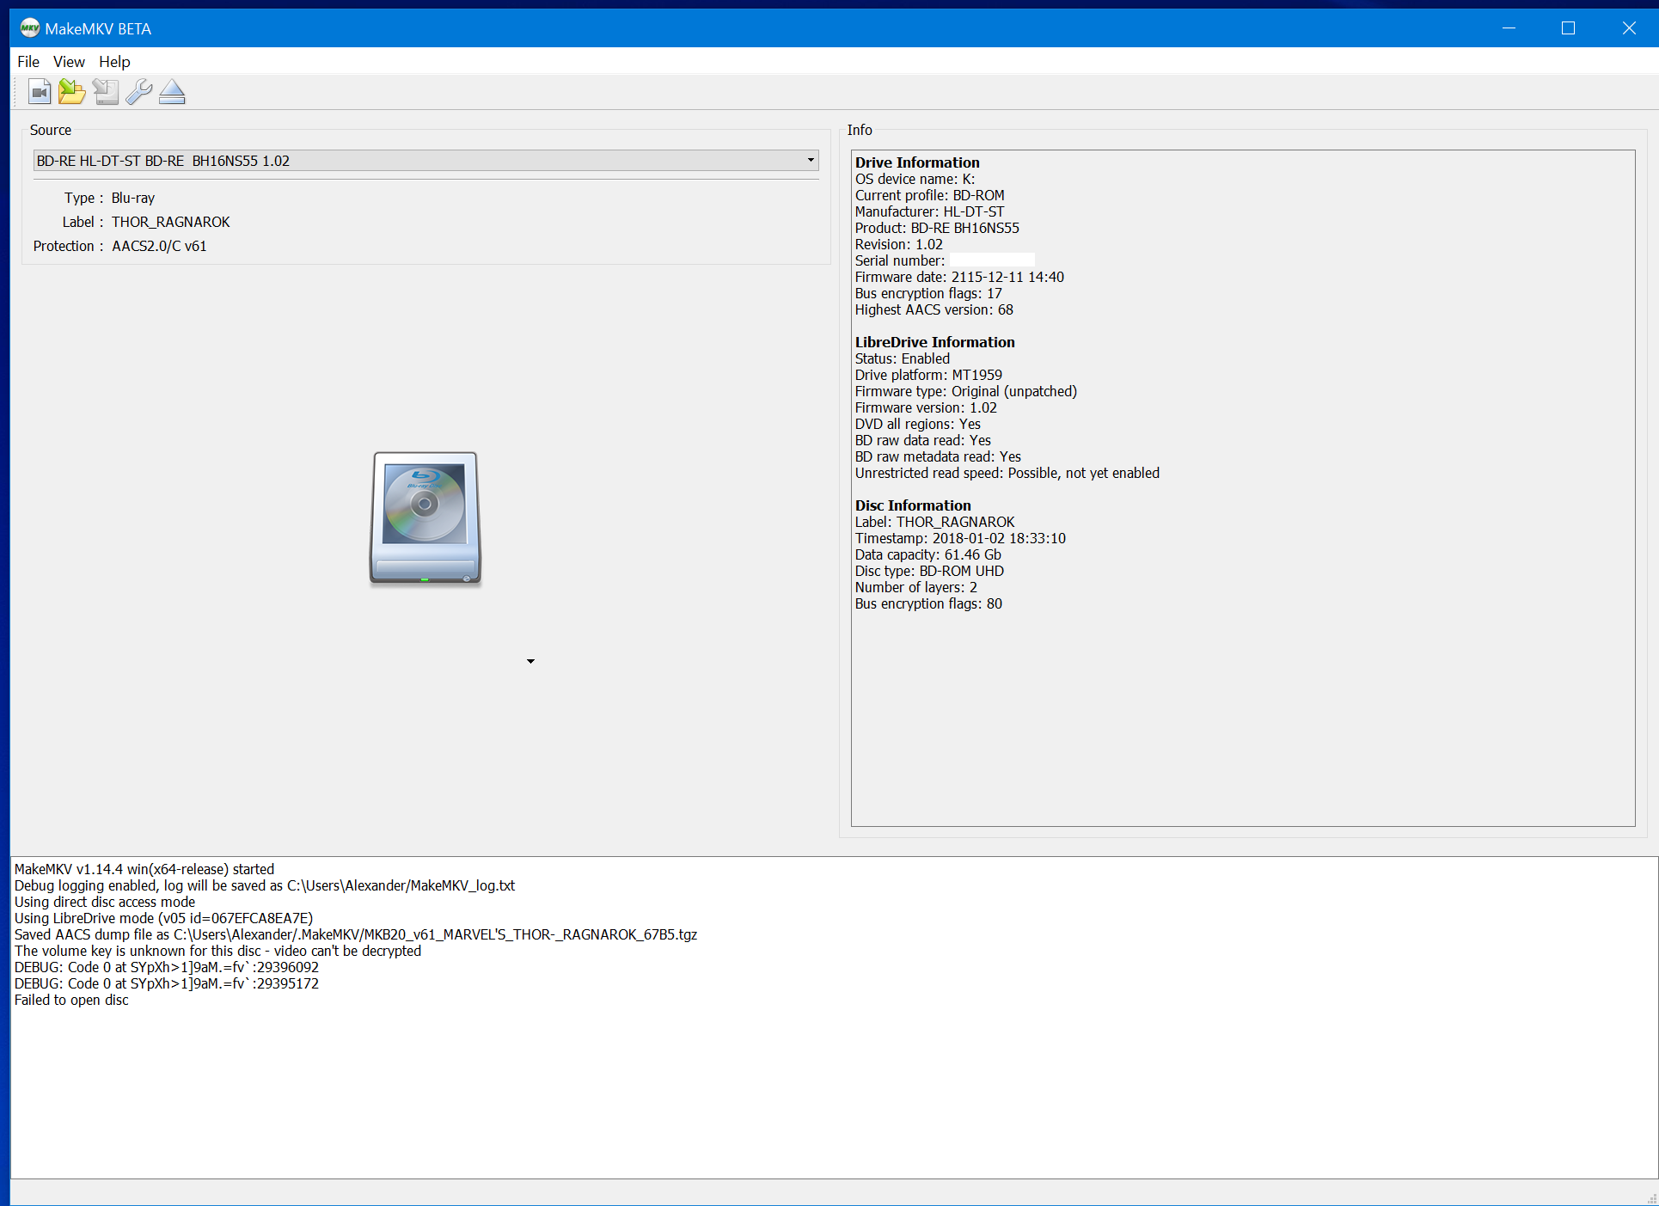
Task: Click the small arrow beside the drive icon
Action: (x=530, y=661)
